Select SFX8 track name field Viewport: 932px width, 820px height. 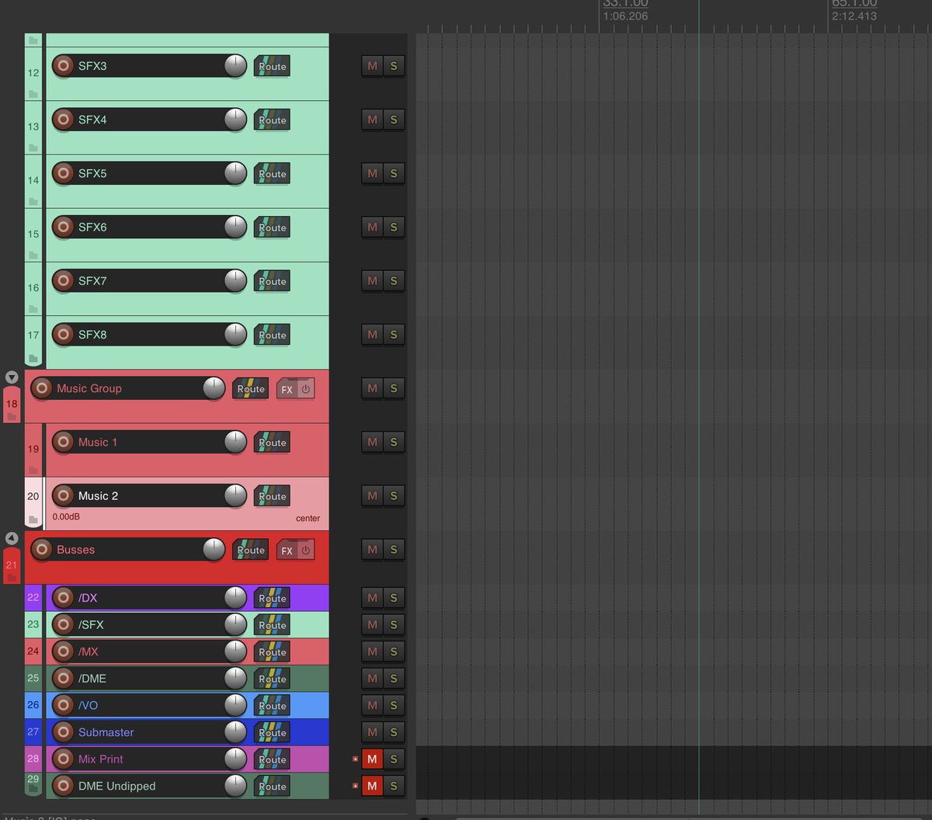[x=148, y=335]
